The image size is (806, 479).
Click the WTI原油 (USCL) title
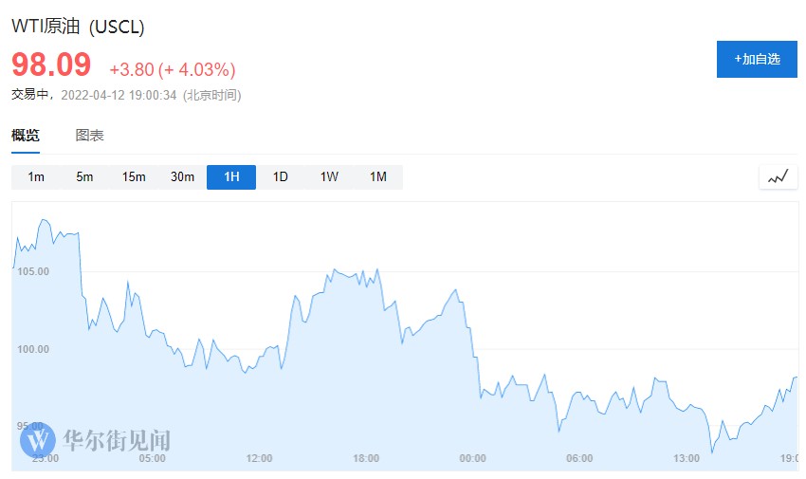point(78,27)
